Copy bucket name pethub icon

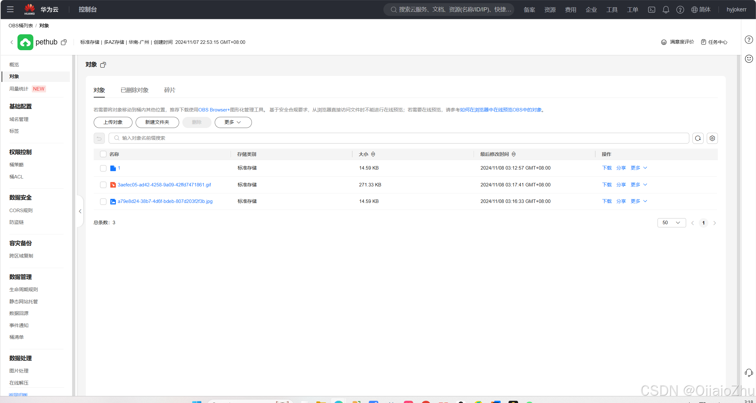click(64, 42)
